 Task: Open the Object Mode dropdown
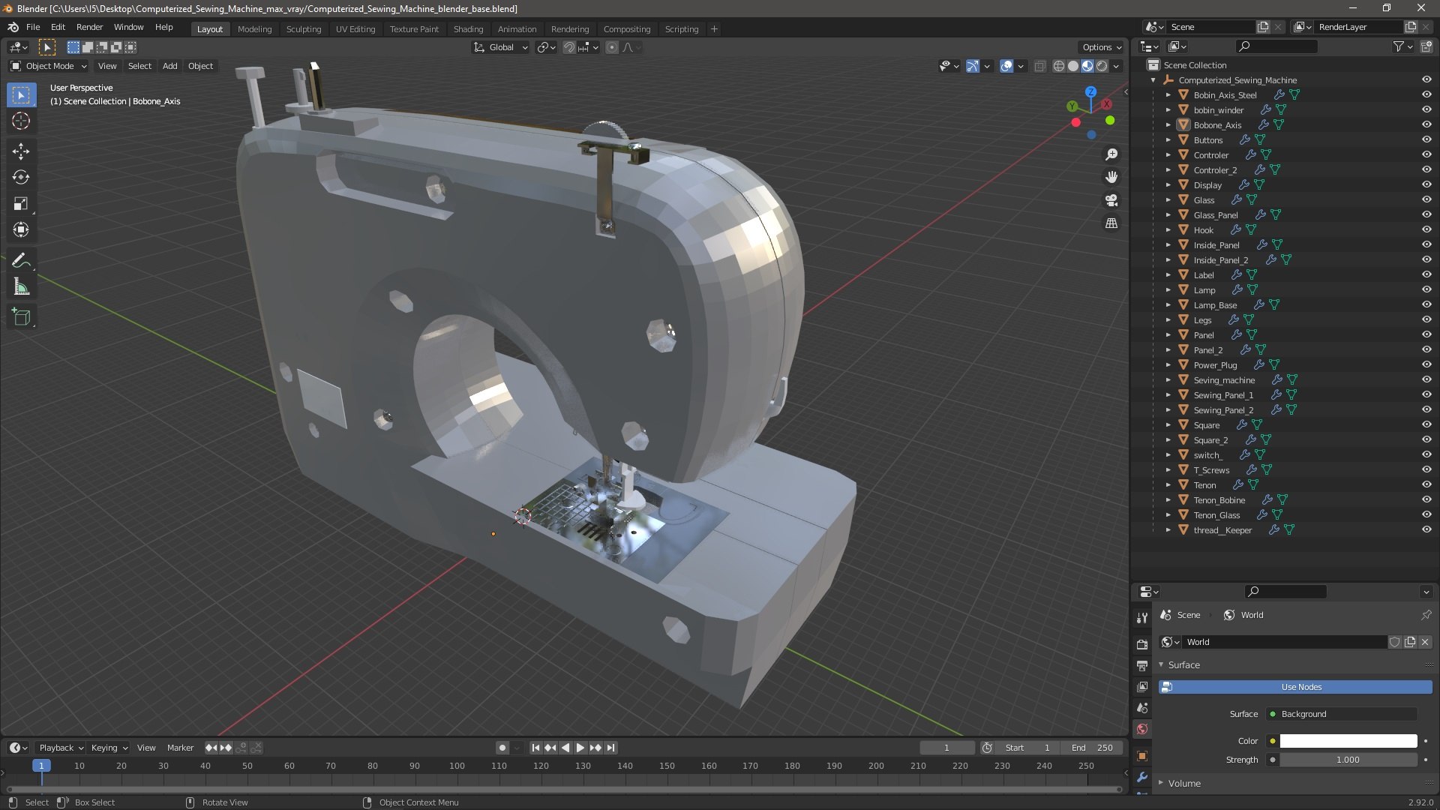coord(49,66)
